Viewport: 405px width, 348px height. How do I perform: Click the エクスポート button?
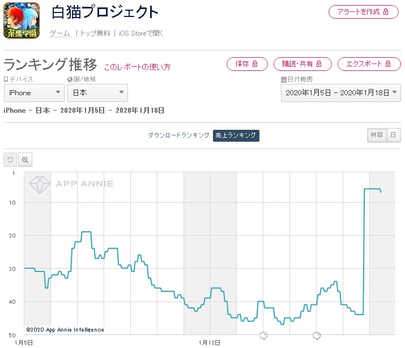pyautogui.click(x=369, y=64)
